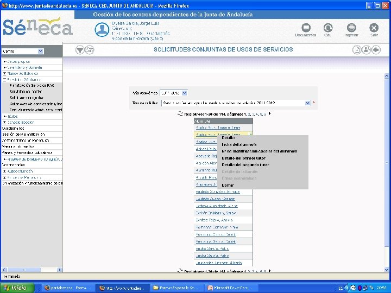Viewport: 391px width, 293px height.
Task: Click the first student link under Alumno/a header
Action: (x=218, y=128)
